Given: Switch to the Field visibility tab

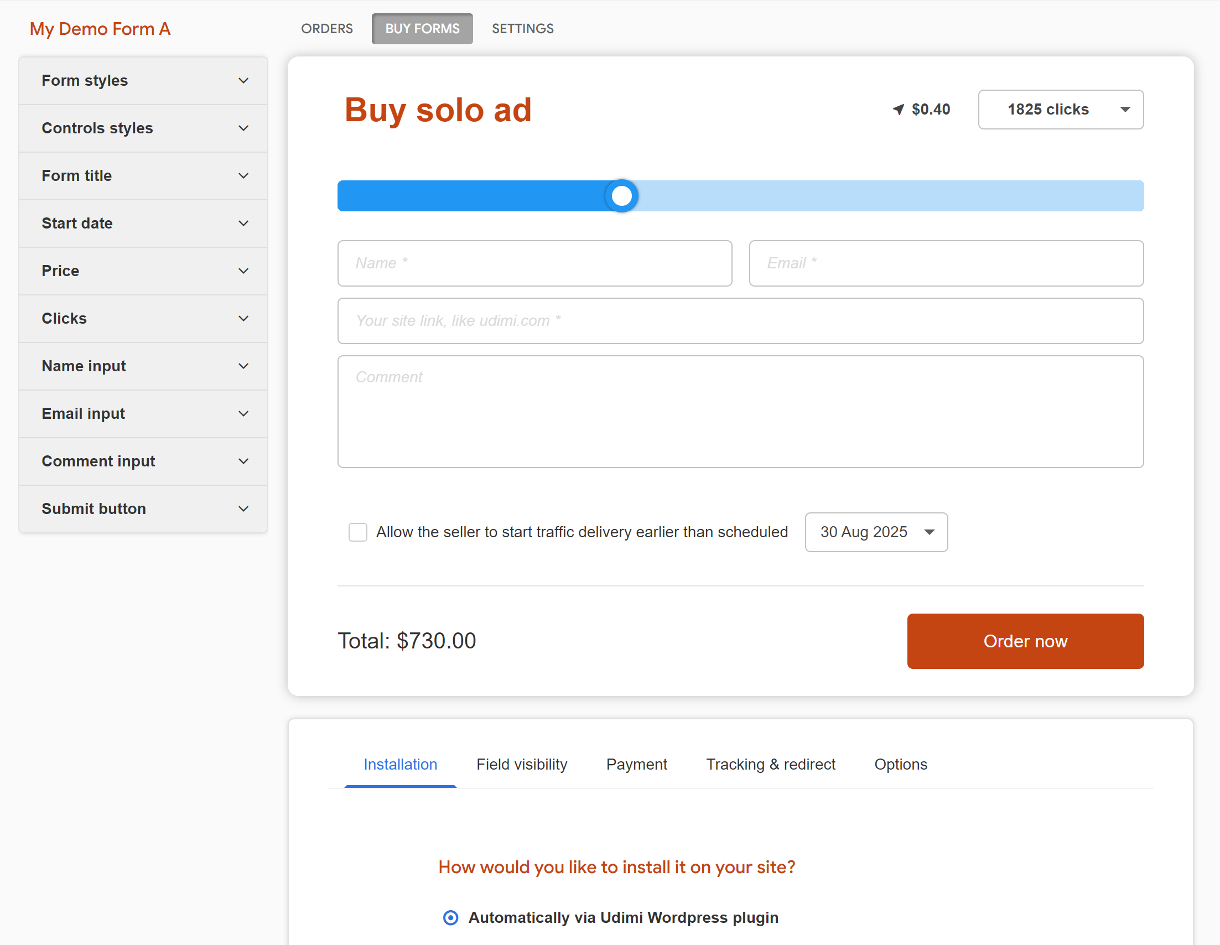Looking at the screenshot, I should (x=522, y=764).
